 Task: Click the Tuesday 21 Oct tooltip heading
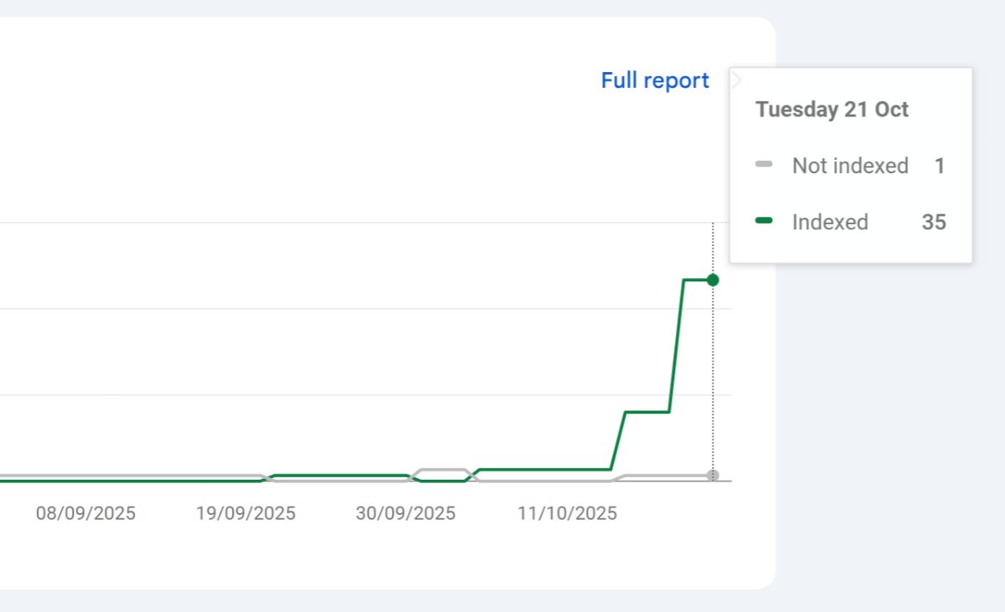coord(832,110)
